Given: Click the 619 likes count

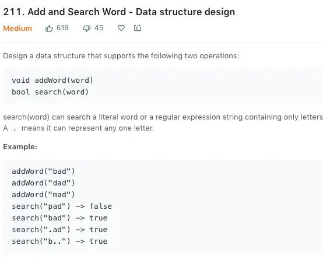Looking at the screenshot, I should (x=62, y=28).
